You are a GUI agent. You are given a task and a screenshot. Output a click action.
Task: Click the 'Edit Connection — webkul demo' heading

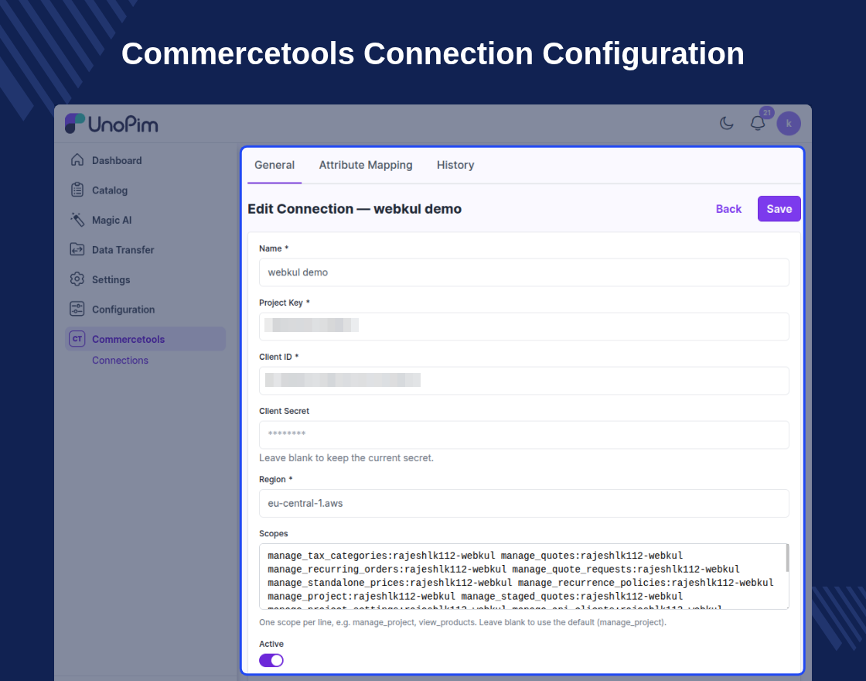click(355, 209)
